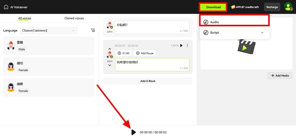Image resolution: width=296 pixels, height=139 pixels.
Task: Click the male voice avatar with red cap
Action: coord(11,45)
